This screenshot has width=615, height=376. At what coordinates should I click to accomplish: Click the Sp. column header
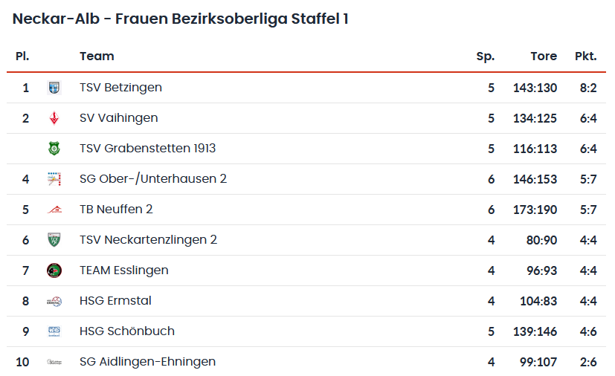coord(485,56)
